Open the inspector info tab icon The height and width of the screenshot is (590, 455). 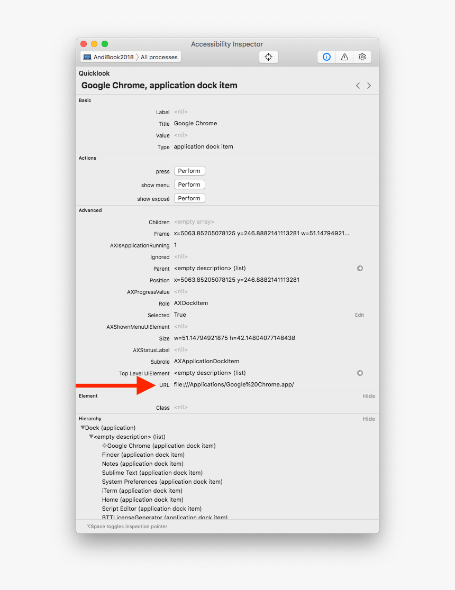click(326, 57)
